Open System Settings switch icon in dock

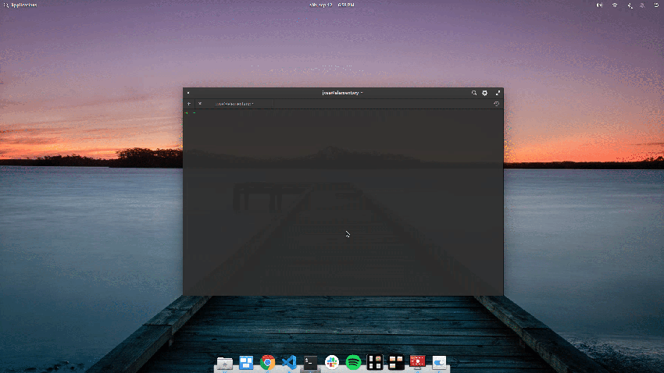pos(439,362)
